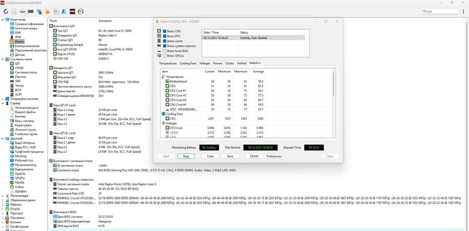469x231 pixels.
Task: Select the SPD tree item
Action: tap(18, 81)
